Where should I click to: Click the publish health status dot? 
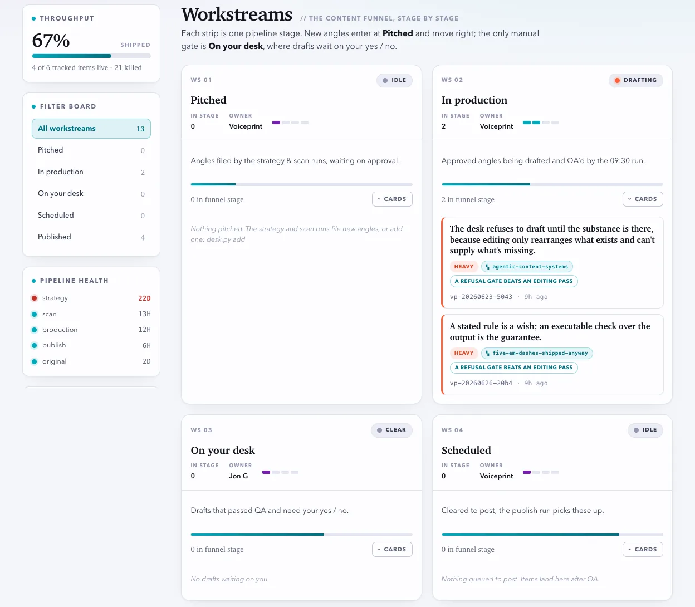(x=35, y=345)
